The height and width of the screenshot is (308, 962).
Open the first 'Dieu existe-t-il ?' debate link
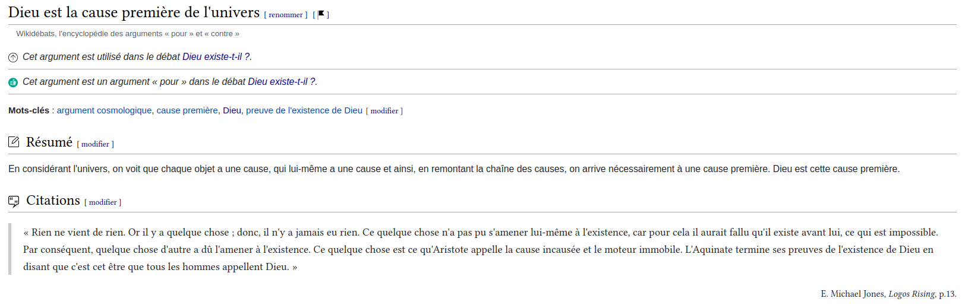(216, 57)
